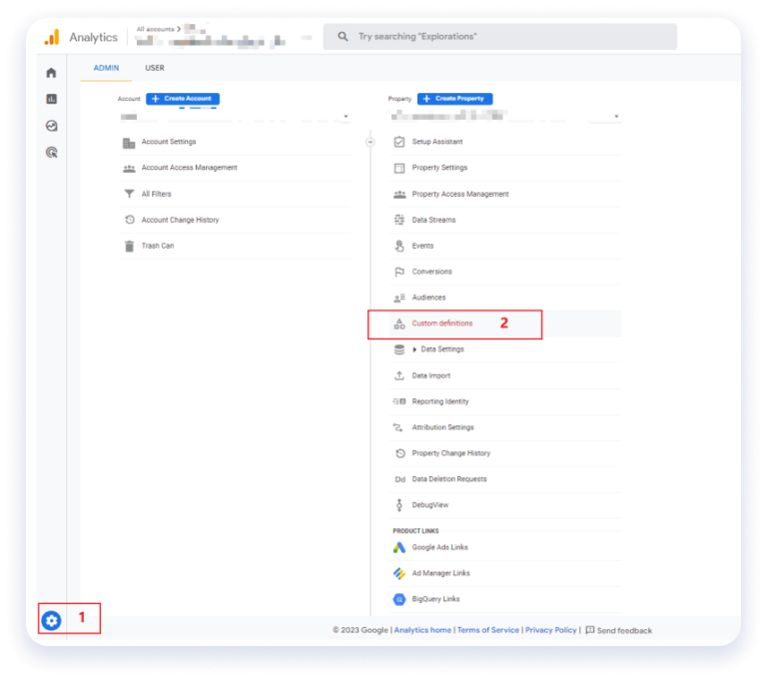Screen dimensions: 767x680
Task: Open the Reports chart icon
Action: pos(52,99)
